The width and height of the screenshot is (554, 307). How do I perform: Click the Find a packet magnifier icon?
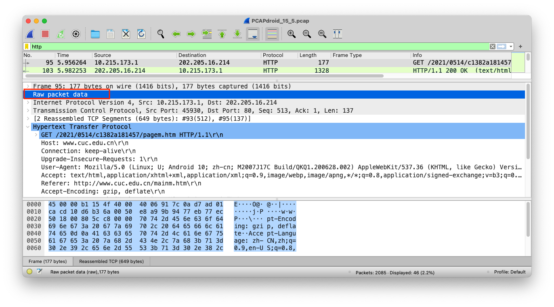[x=161, y=34]
